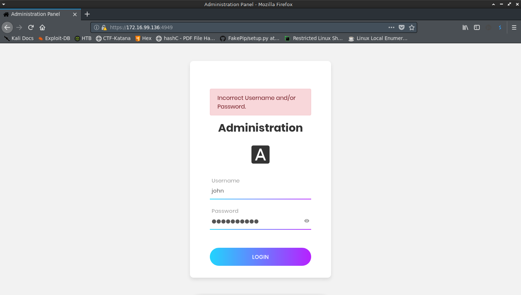Select the Administration Panel tab
Image resolution: width=521 pixels, height=295 pixels.
click(x=41, y=14)
